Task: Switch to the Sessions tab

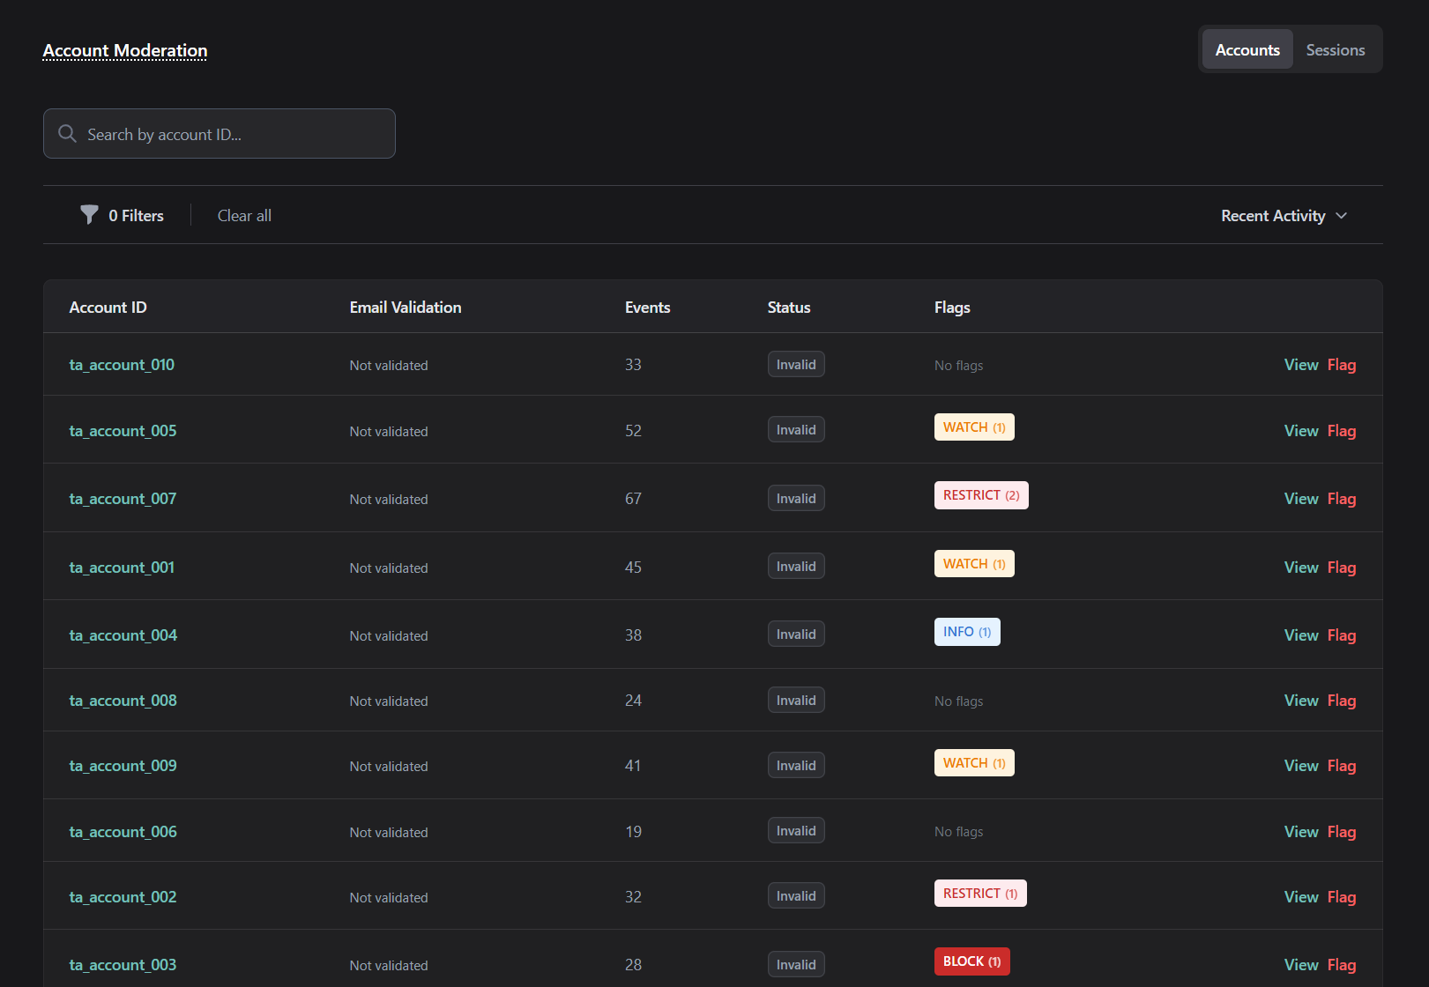Action: tap(1335, 50)
